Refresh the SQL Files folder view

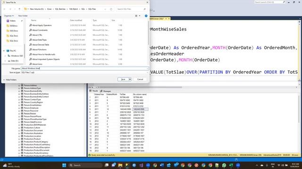click(x=111, y=9)
